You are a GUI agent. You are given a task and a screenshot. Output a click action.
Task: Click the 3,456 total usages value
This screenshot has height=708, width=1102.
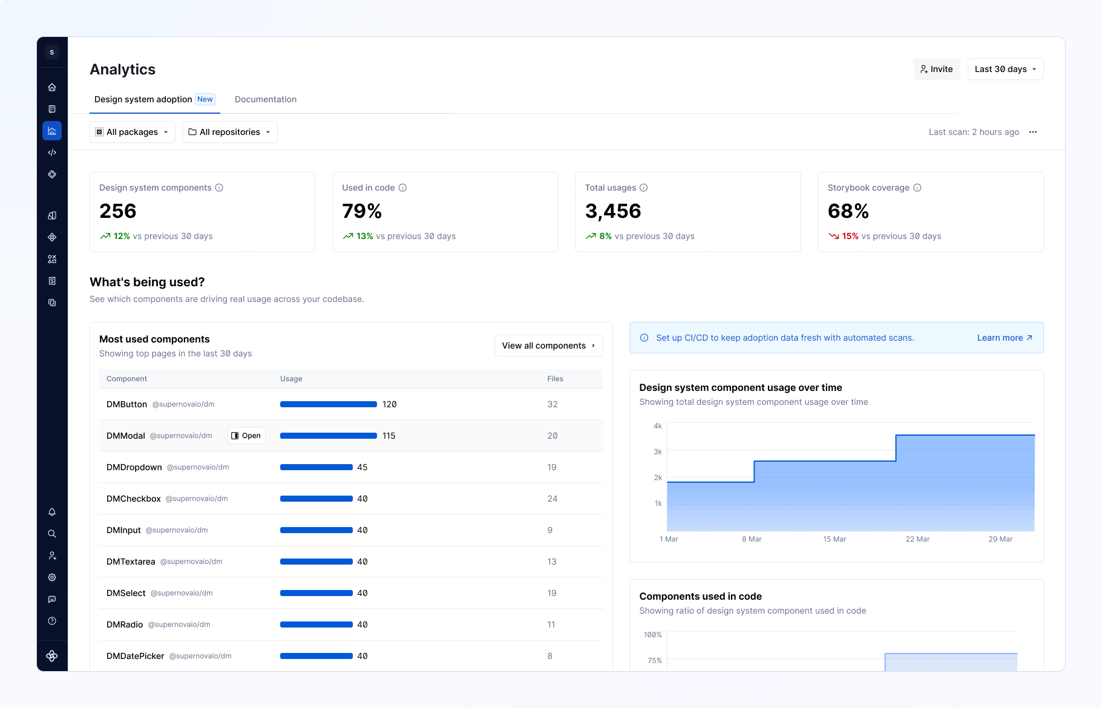(x=613, y=211)
